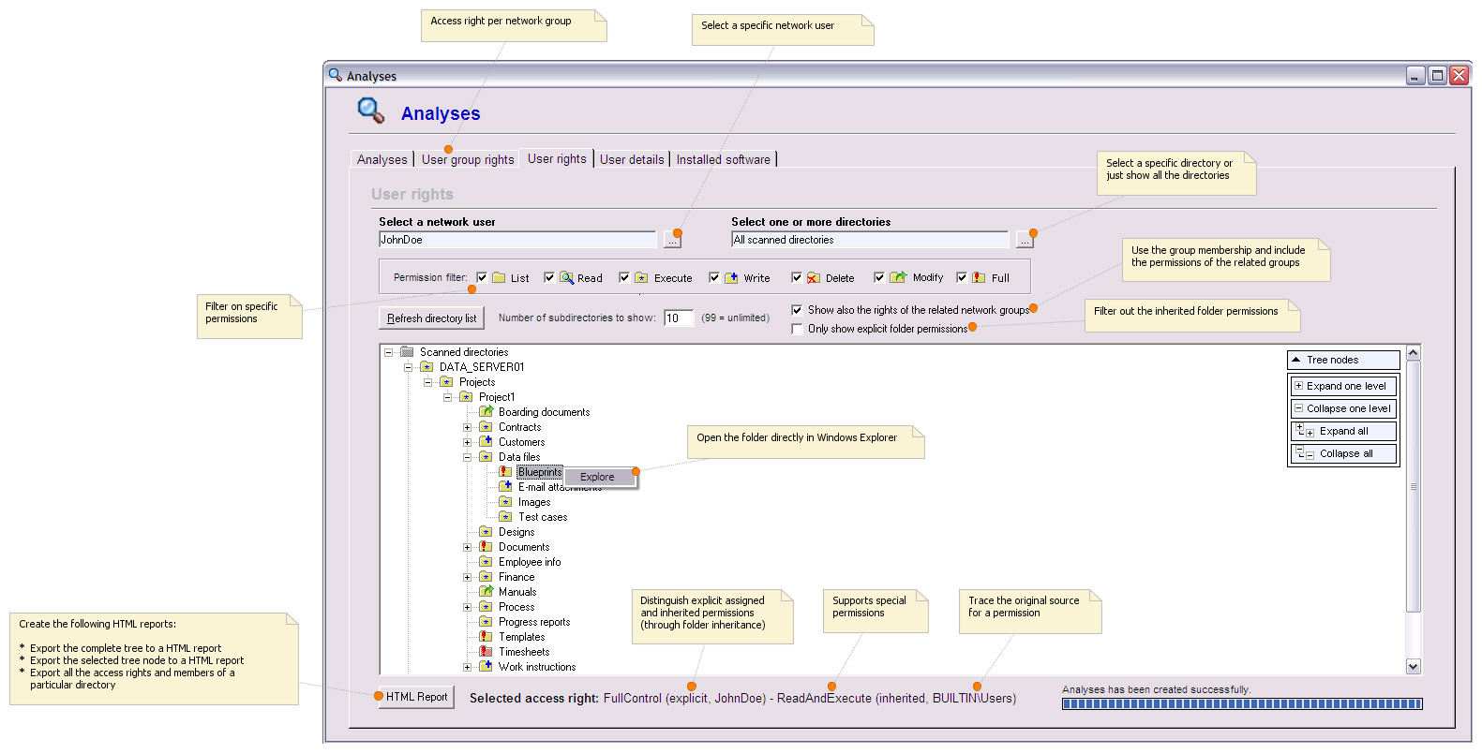Click the Documents folder icon
Screen dimensions: 1482x754
coord(486,547)
